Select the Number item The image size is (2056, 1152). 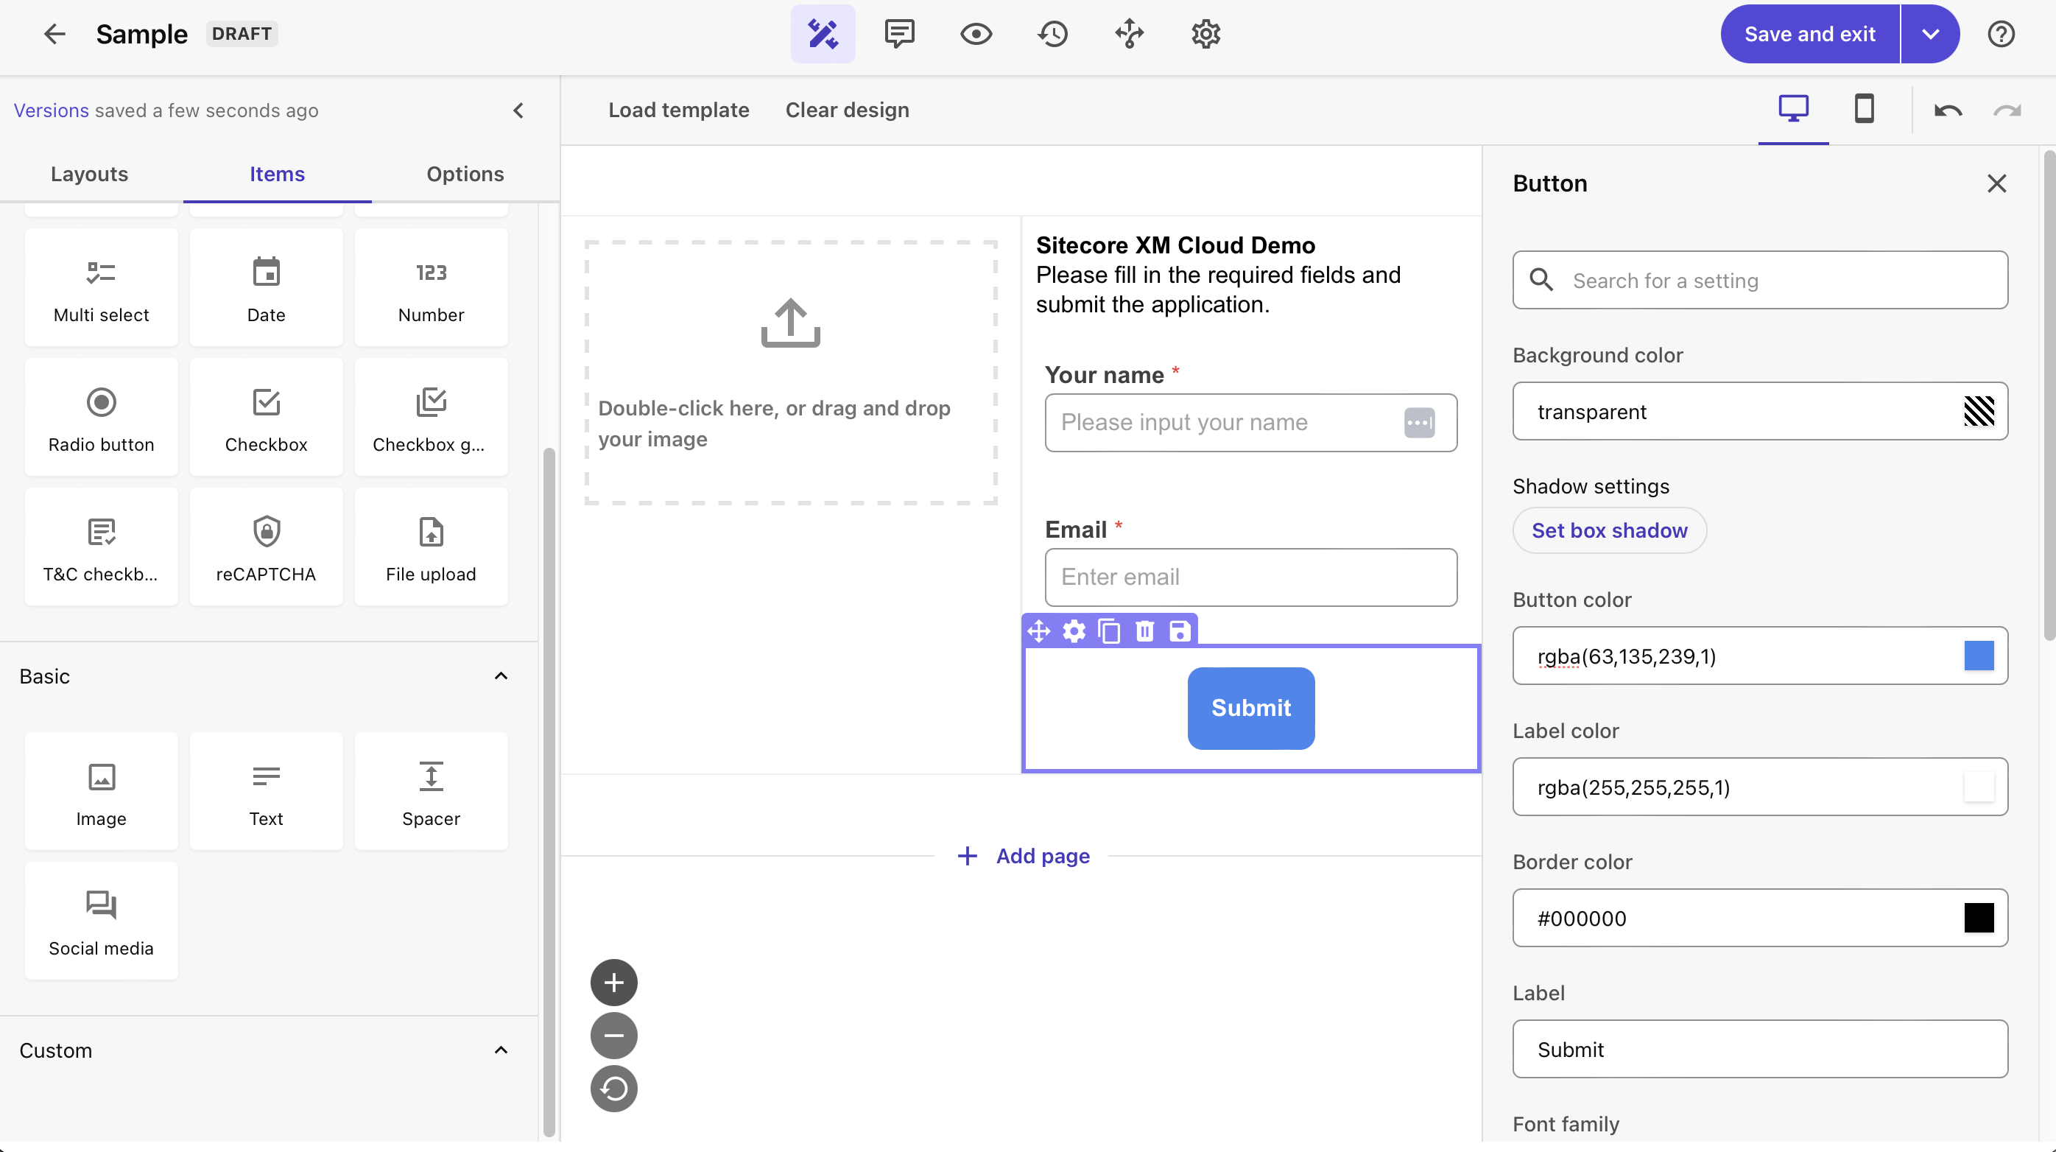click(x=431, y=287)
